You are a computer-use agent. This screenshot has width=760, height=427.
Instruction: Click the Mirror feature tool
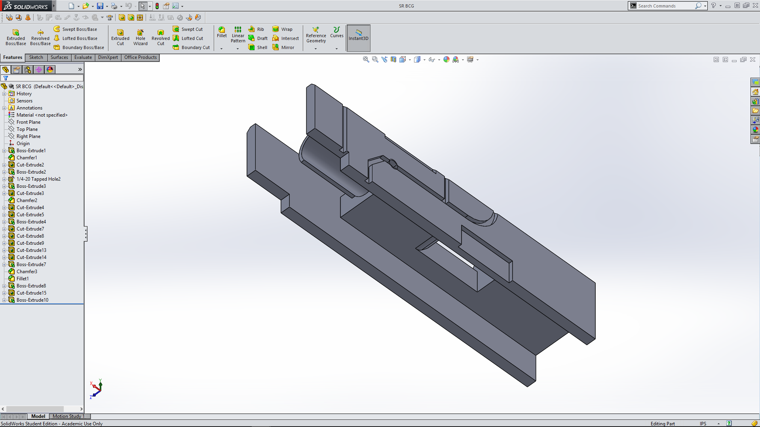pyautogui.click(x=283, y=47)
